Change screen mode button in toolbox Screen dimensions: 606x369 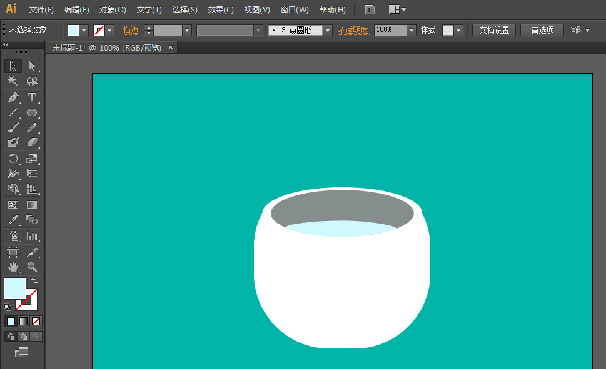(22, 352)
